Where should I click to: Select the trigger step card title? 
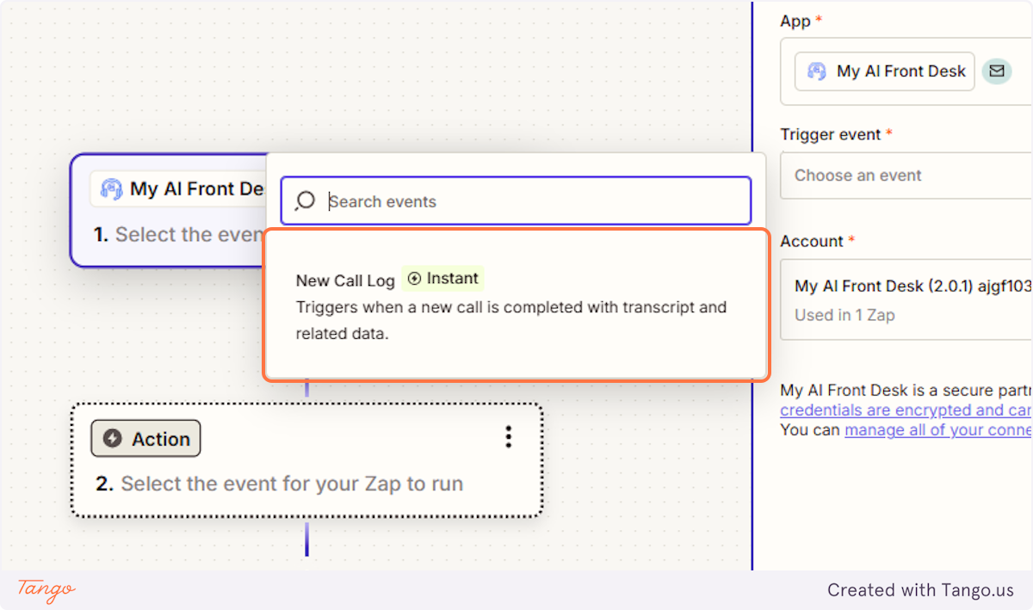[197, 188]
